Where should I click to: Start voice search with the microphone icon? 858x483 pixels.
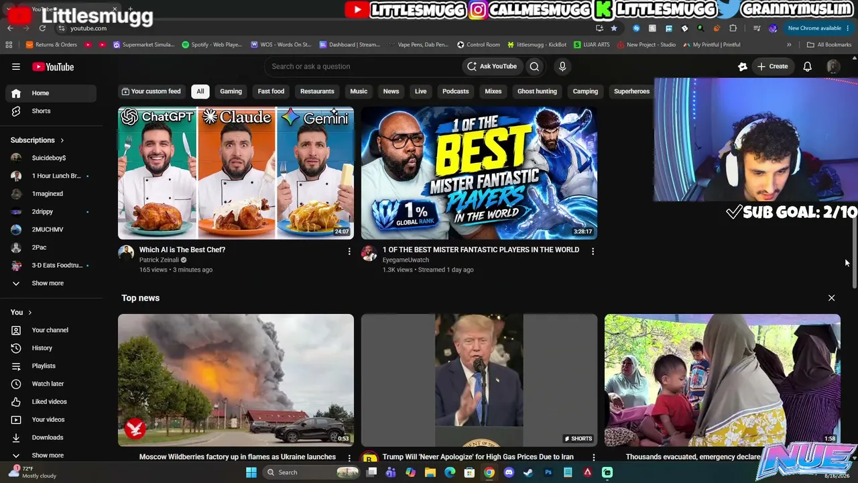coord(562,66)
